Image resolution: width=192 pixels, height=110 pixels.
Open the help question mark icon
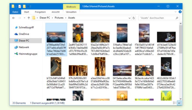point(180,12)
